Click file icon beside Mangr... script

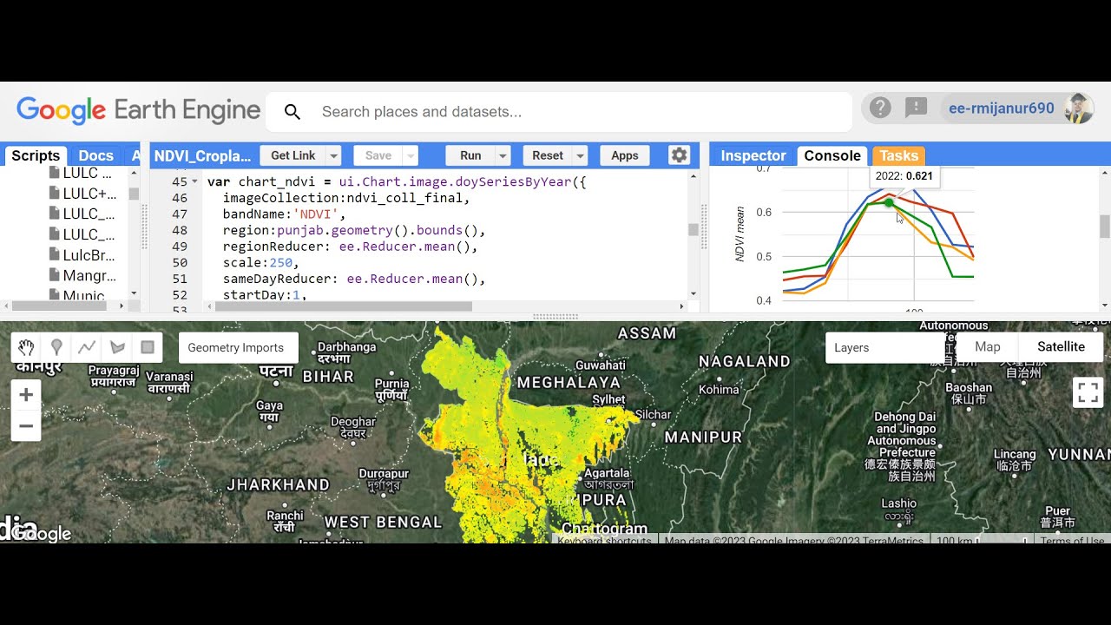[55, 276]
